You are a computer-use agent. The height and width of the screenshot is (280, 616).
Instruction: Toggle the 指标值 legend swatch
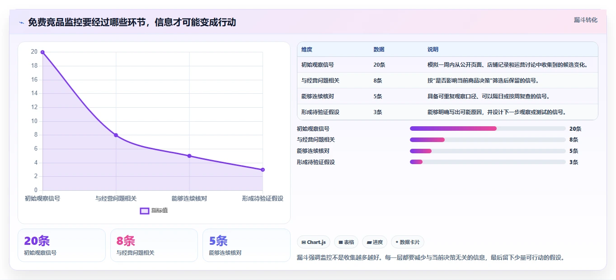tap(145, 211)
